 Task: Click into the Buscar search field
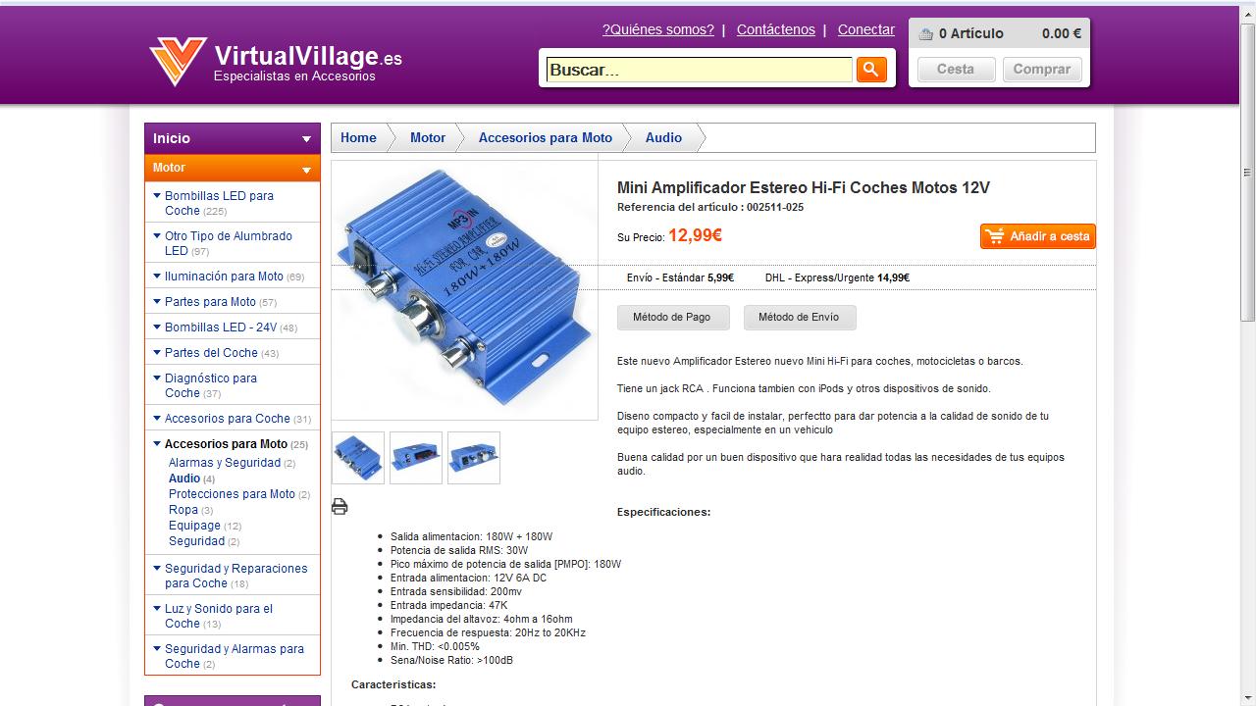pos(700,70)
